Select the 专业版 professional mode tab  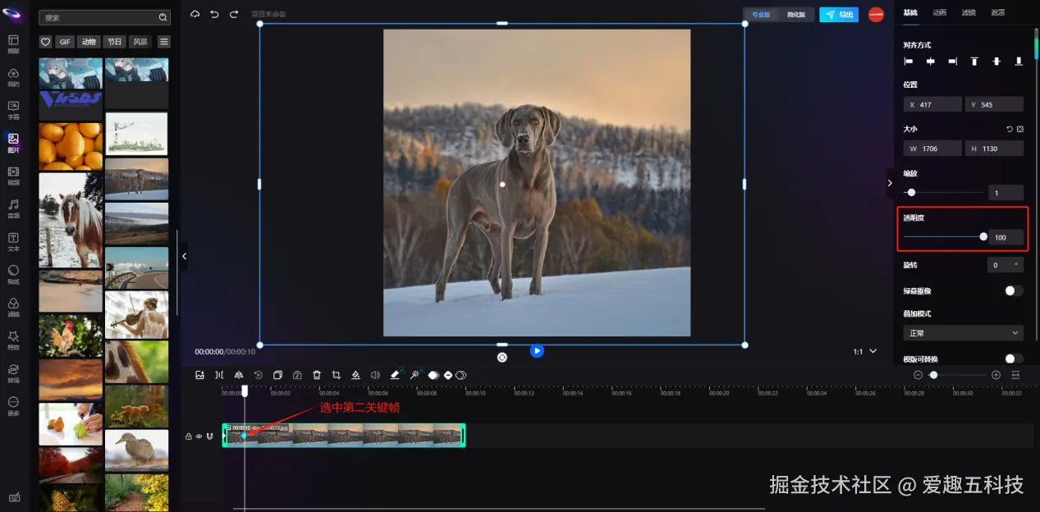pos(761,15)
